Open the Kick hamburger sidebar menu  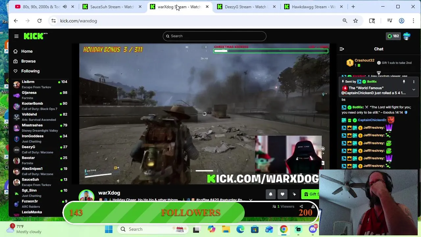coord(16,36)
